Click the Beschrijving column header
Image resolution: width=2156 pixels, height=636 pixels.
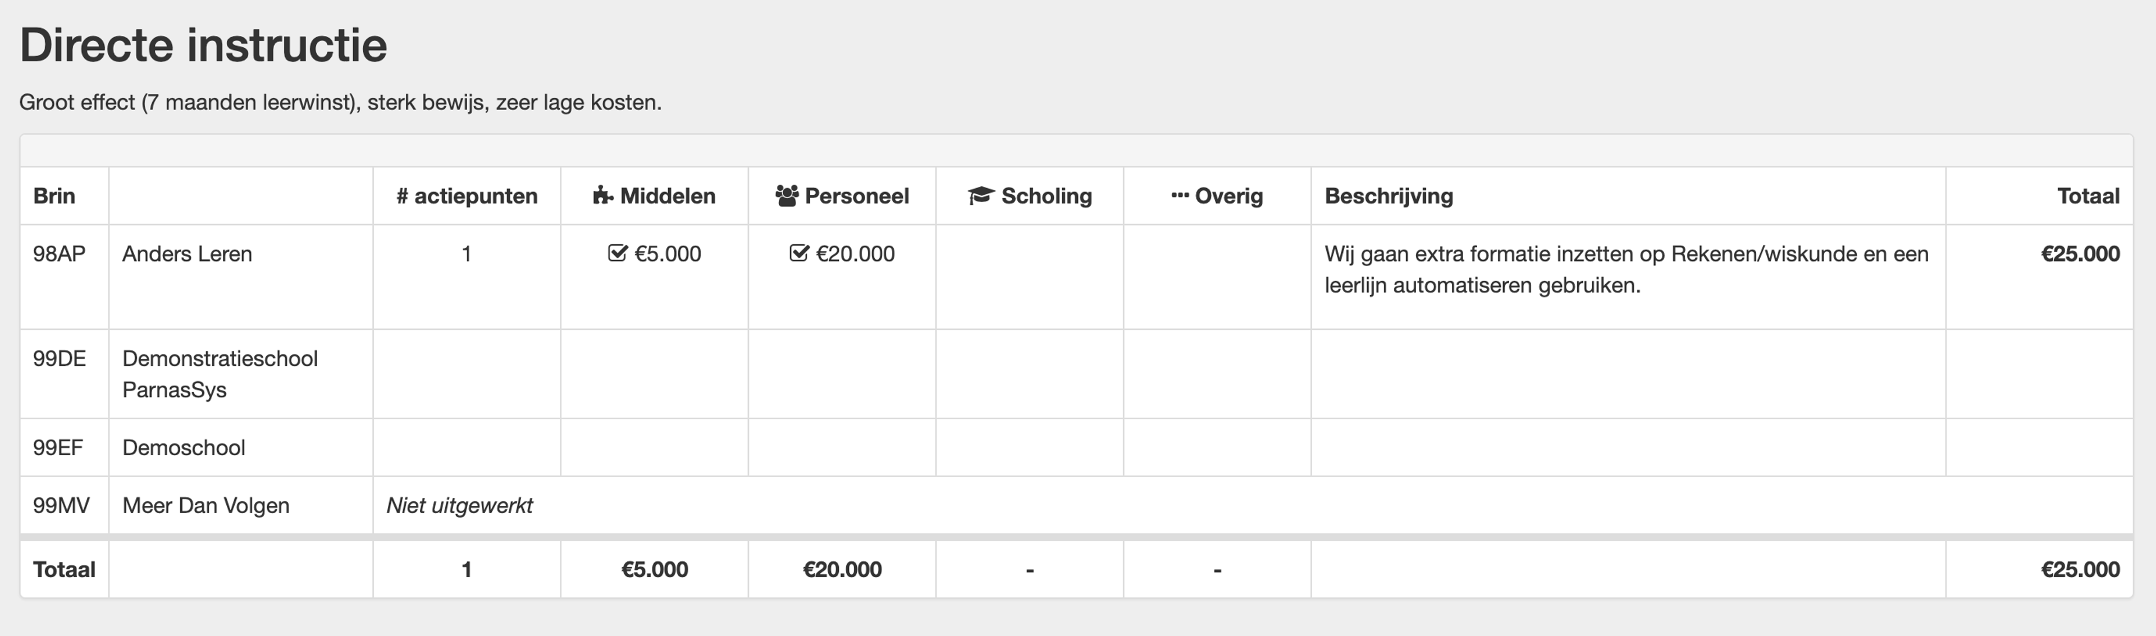pos(1388,196)
